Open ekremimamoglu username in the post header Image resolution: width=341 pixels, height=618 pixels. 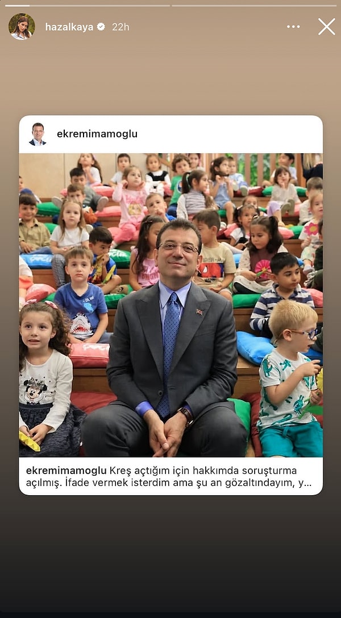(x=97, y=134)
